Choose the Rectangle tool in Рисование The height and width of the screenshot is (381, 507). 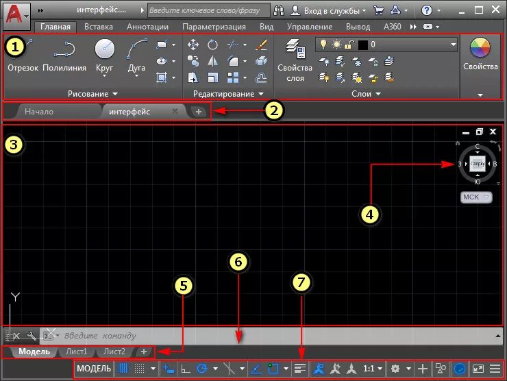(161, 45)
